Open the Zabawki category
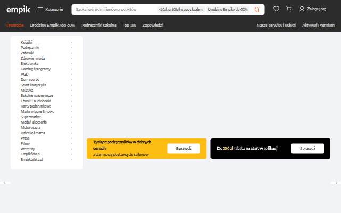This screenshot has height=213, width=341. click(x=27, y=53)
